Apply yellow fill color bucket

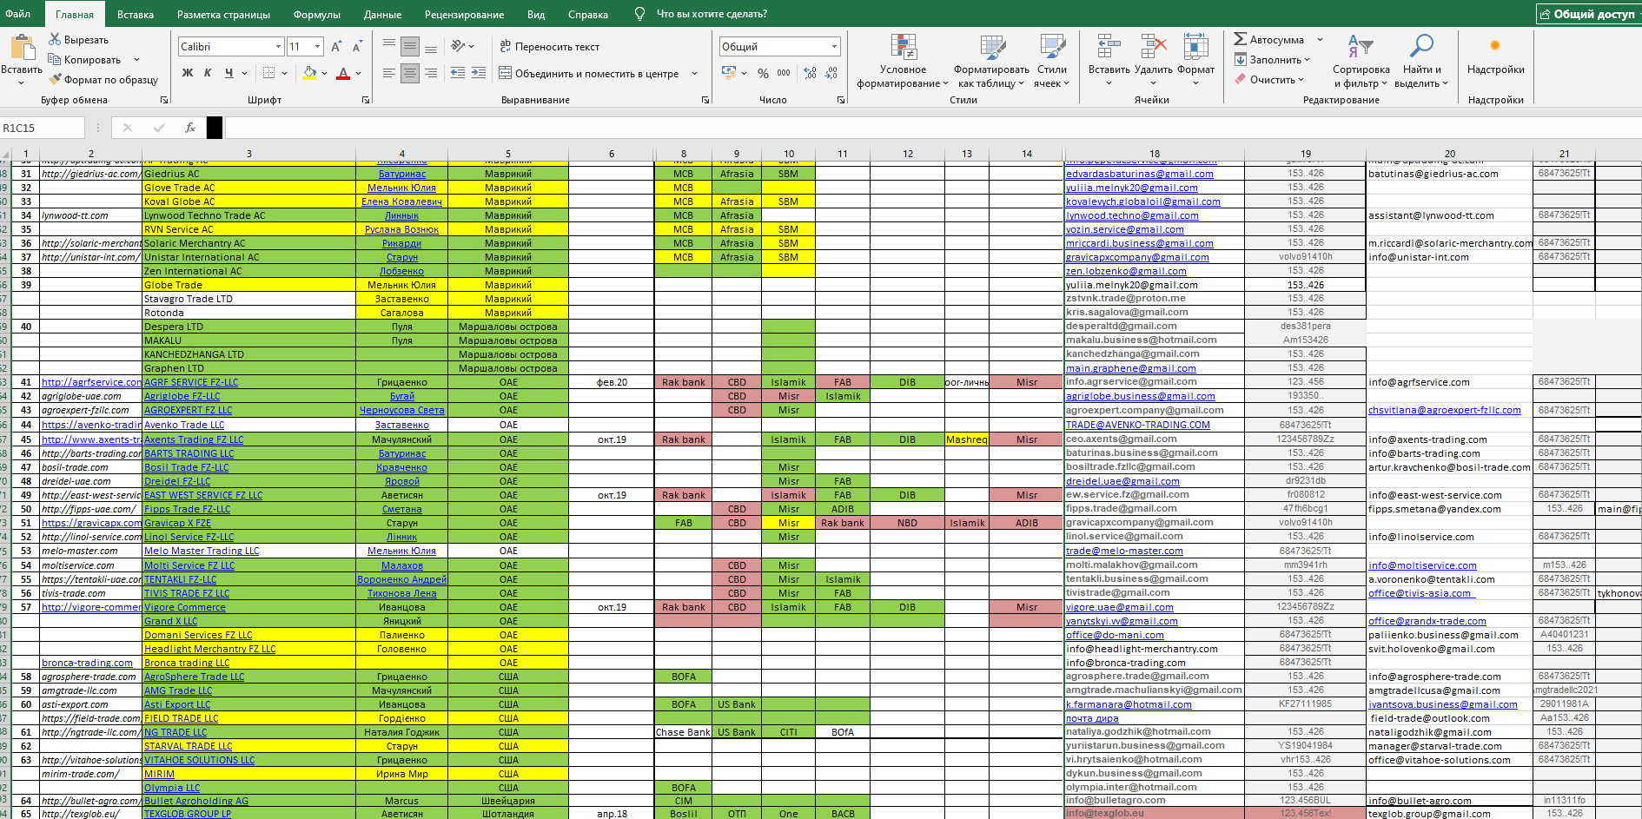pos(309,73)
